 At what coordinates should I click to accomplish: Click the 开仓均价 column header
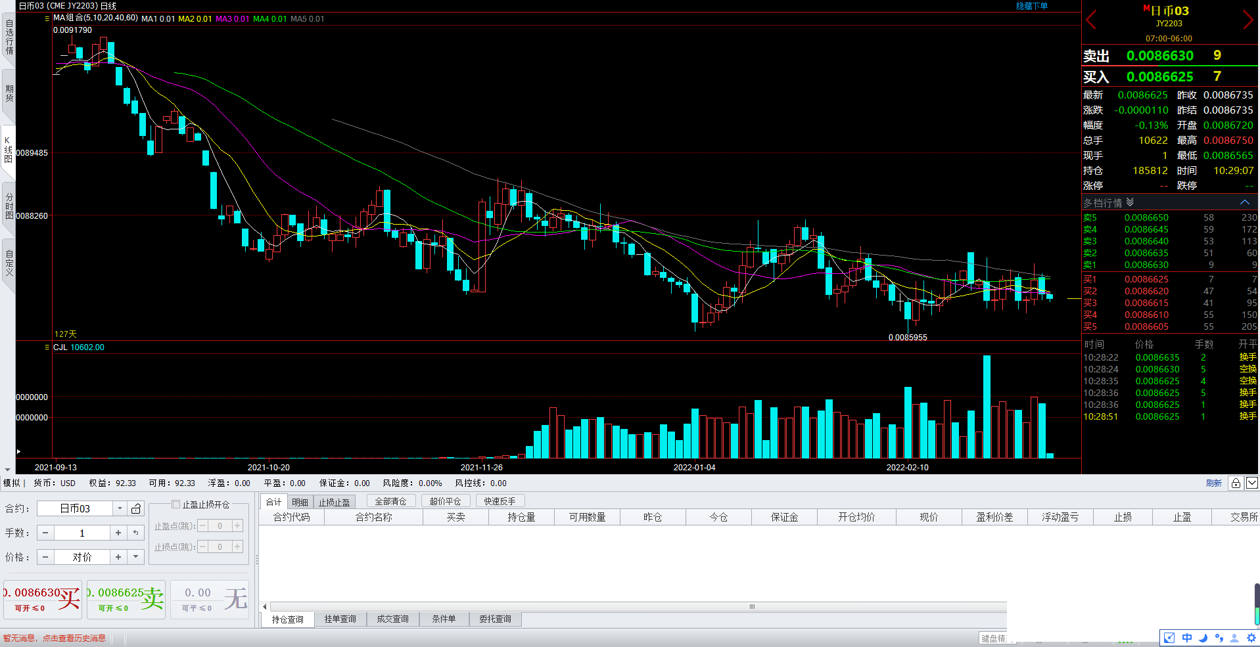(856, 517)
